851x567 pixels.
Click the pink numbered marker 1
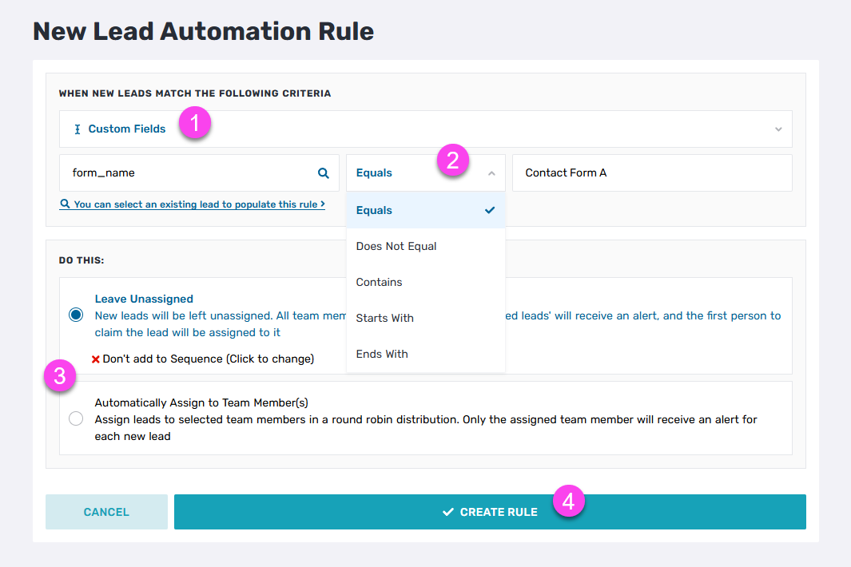click(x=195, y=125)
